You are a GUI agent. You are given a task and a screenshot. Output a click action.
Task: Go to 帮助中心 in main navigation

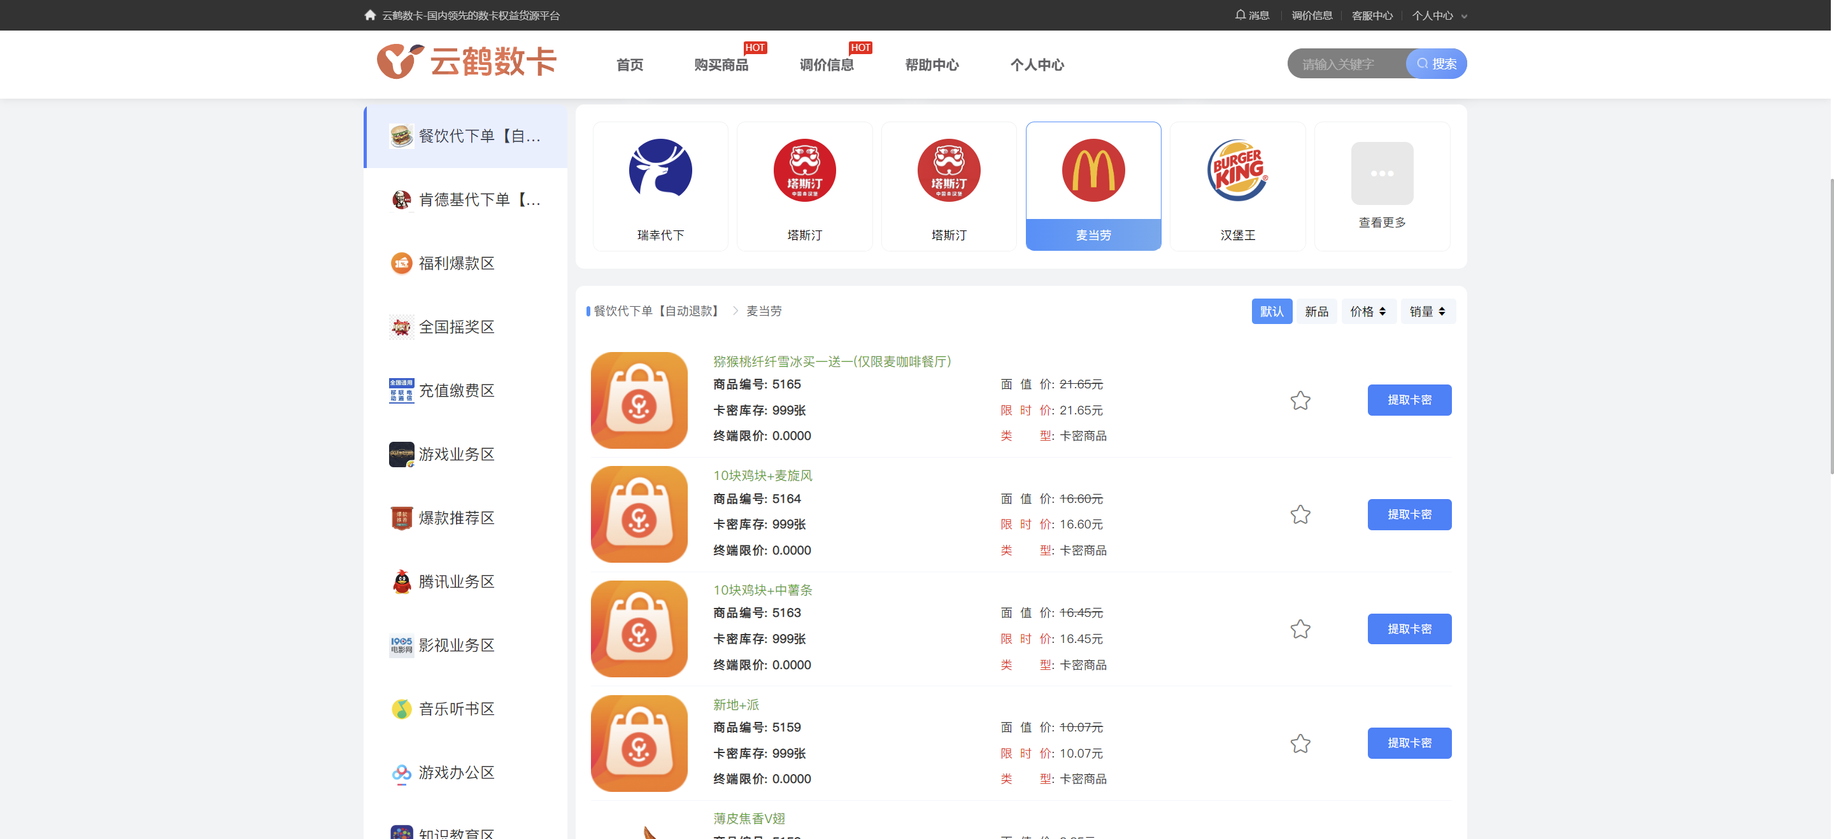click(x=931, y=65)
